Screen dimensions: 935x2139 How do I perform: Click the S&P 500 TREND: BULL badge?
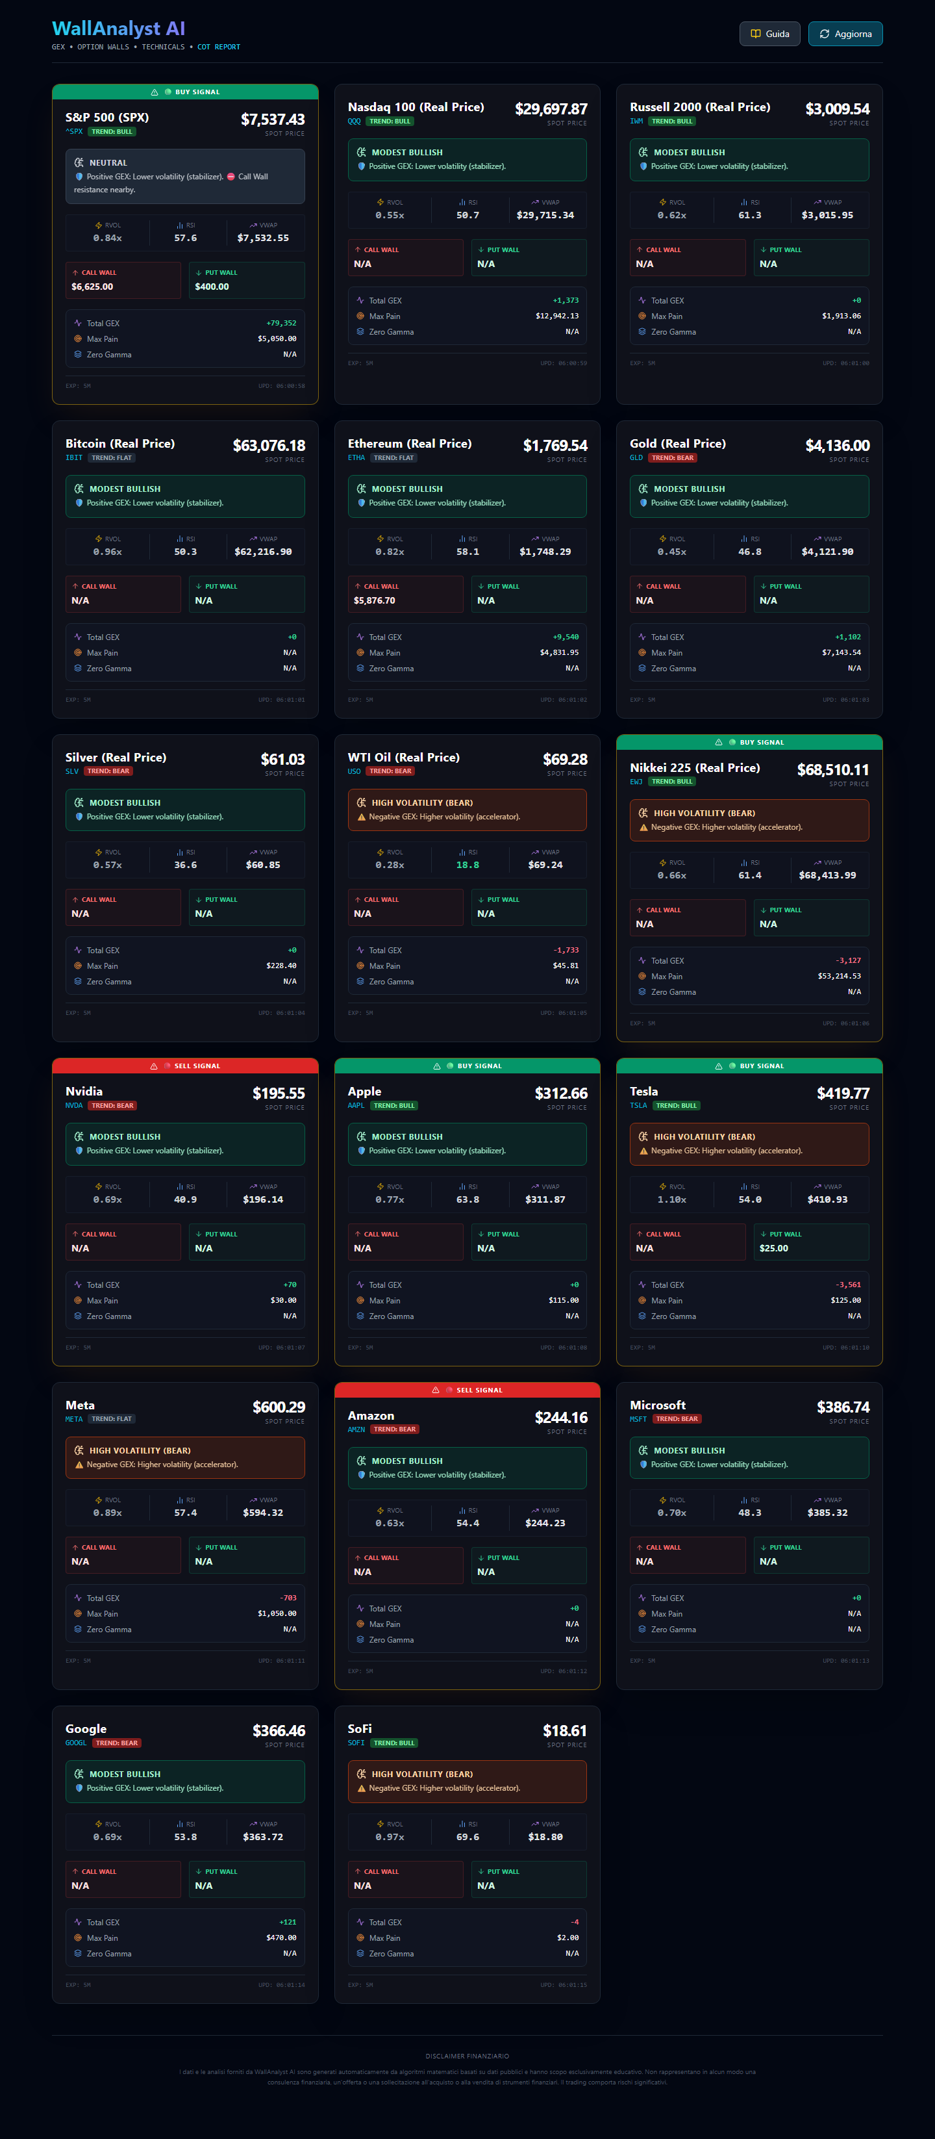(x=112, y=132)
